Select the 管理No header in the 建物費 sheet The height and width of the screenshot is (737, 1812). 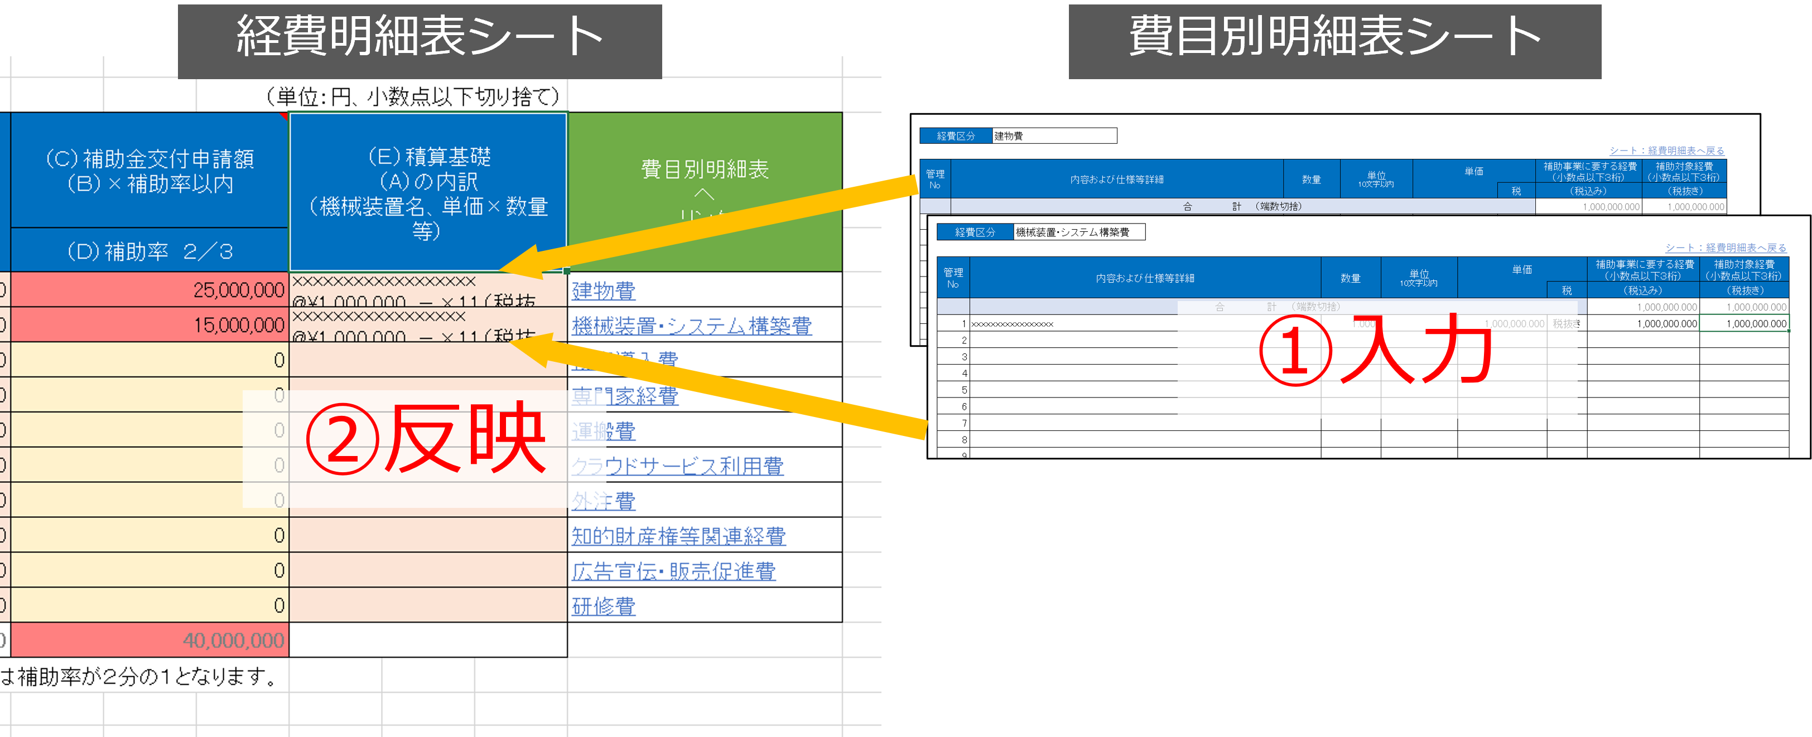(x=935, y=180)
